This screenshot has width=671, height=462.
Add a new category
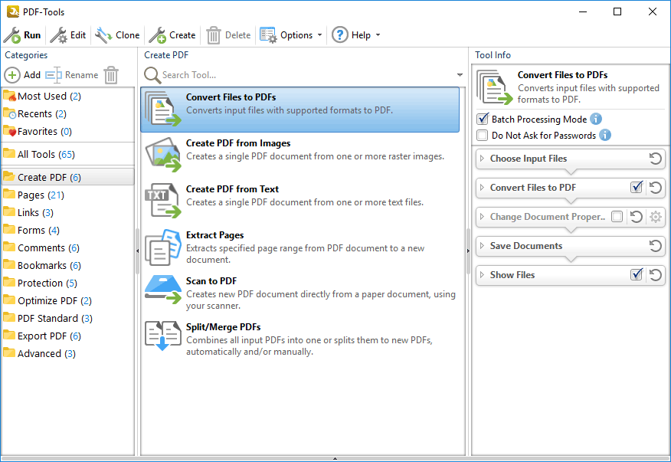pos(22,75)
